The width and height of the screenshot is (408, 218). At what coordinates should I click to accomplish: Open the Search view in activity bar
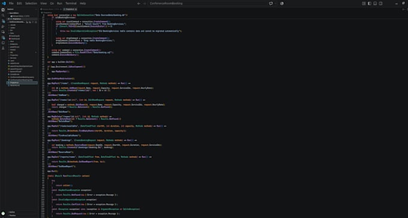[3, 16]
